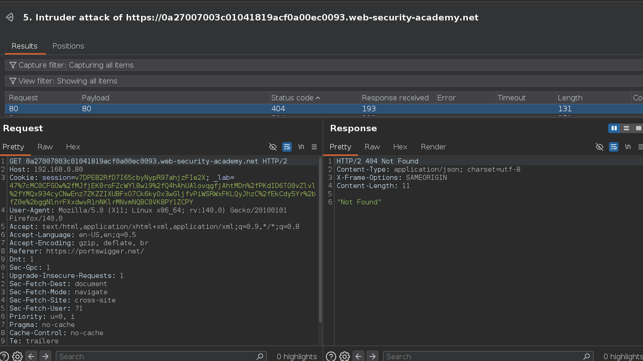
Task: Click the session cookie value
Action: pos(140,178)
